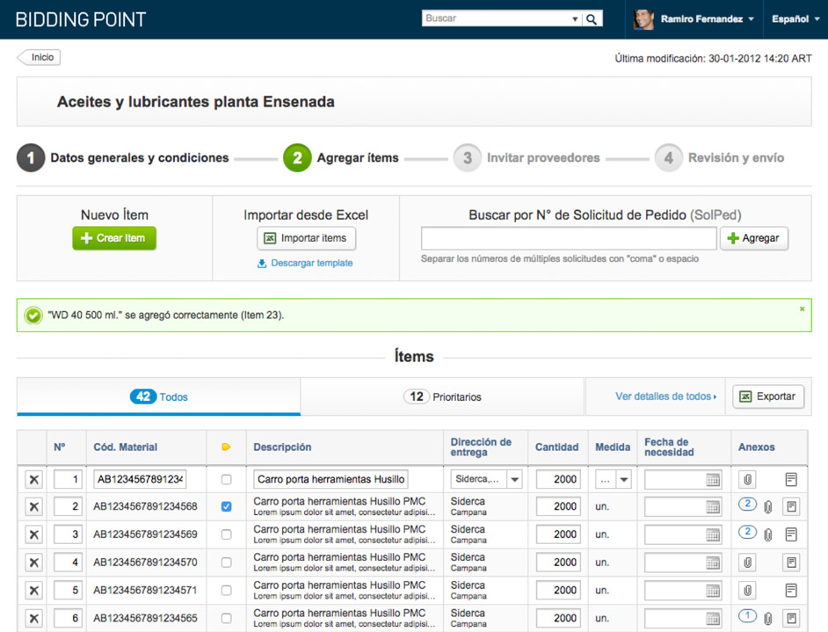The height and width of the screenshot is (632, 828).
Task: Open Español language dropdown
Action: click(x=795, y=19)
